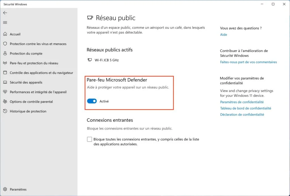Collapse the sidebar with the hamburger menu
Viewport: 290px width, 196px height.
pyautogui.click(x=5, y=23)
